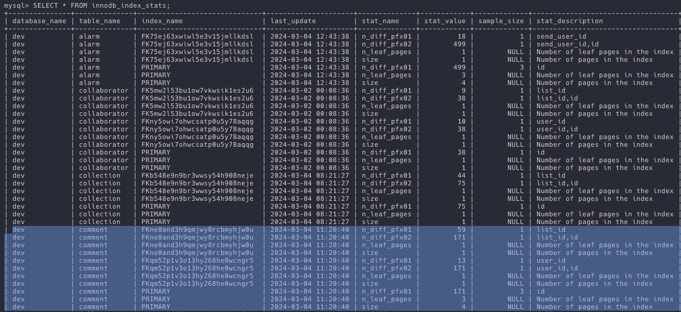Click "FKny5owi7ohwcsatp0u5y78aqqg" in its n_leaf_pages row
Screen dimensions: 681x312
pos(197,137)
